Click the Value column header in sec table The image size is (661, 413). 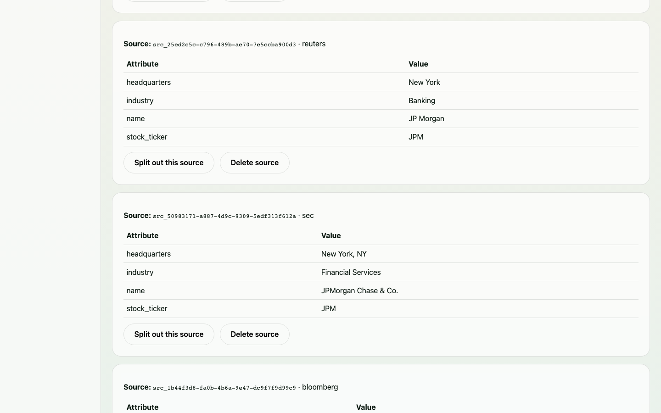(x=331, y=235)
